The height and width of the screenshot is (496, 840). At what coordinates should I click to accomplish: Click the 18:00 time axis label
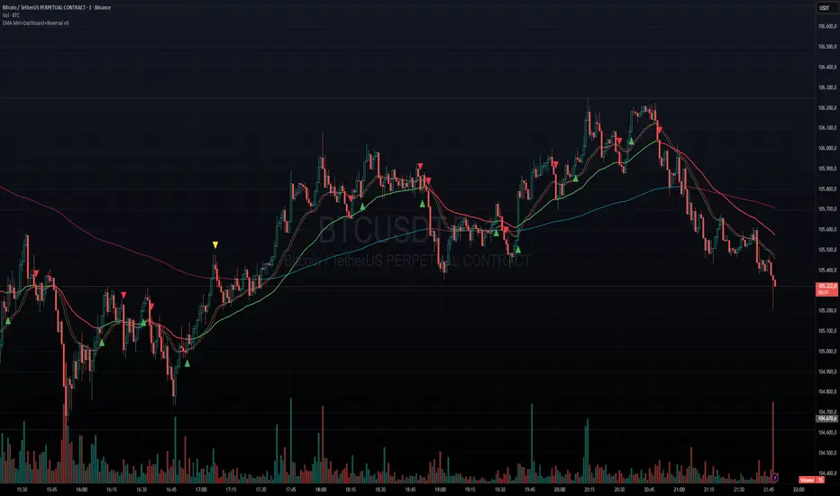click(320, 490)
